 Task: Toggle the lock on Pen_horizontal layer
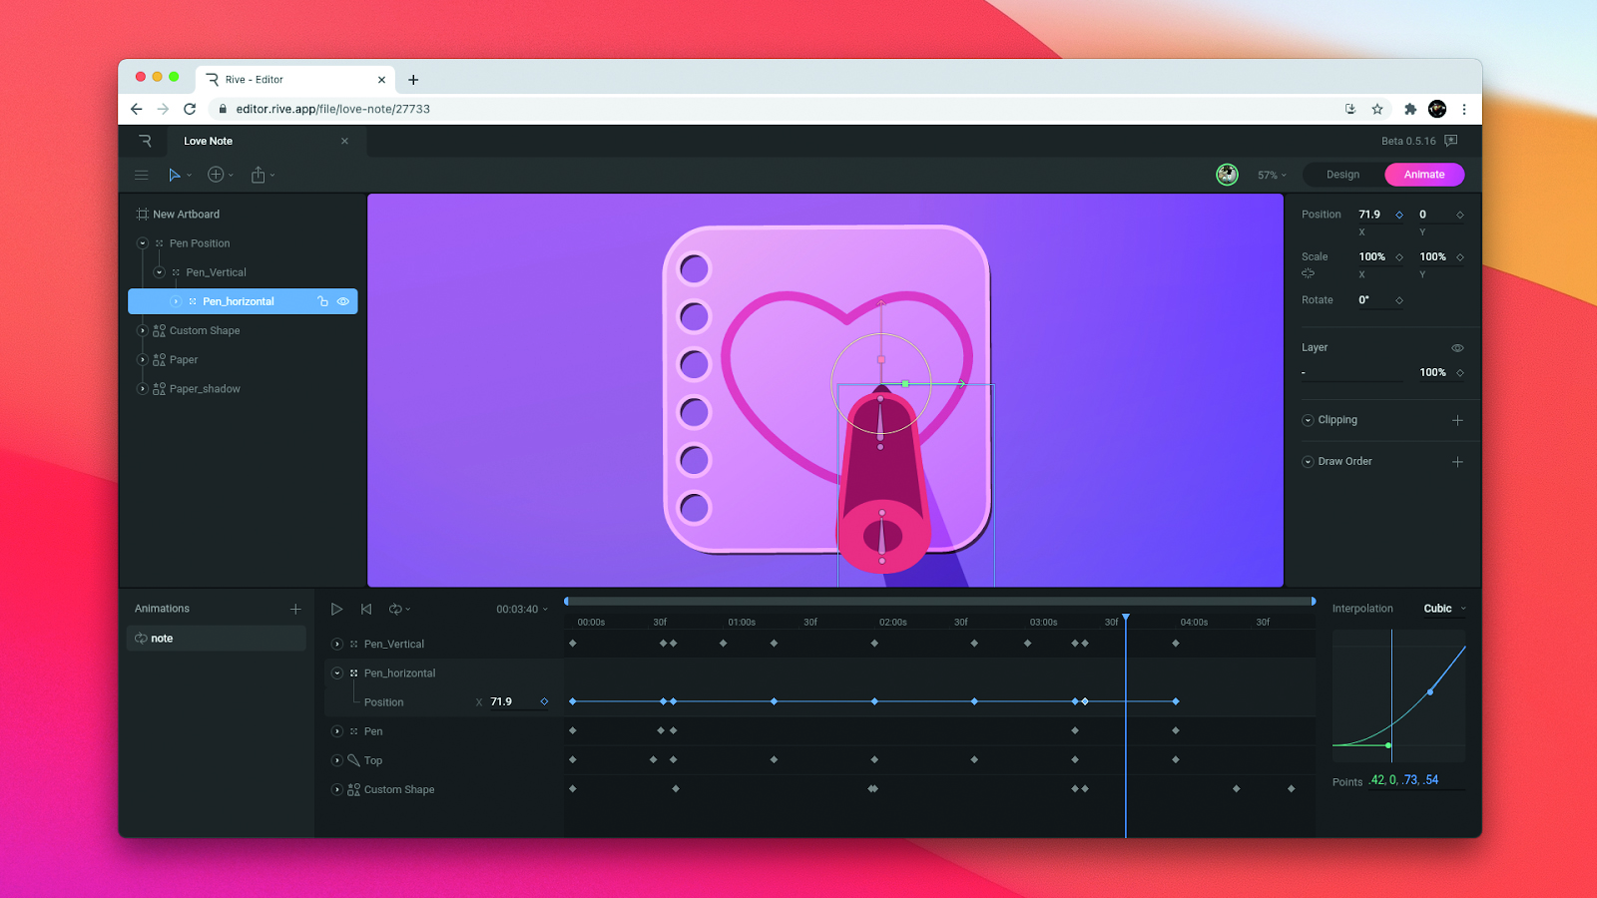point(322,301)
